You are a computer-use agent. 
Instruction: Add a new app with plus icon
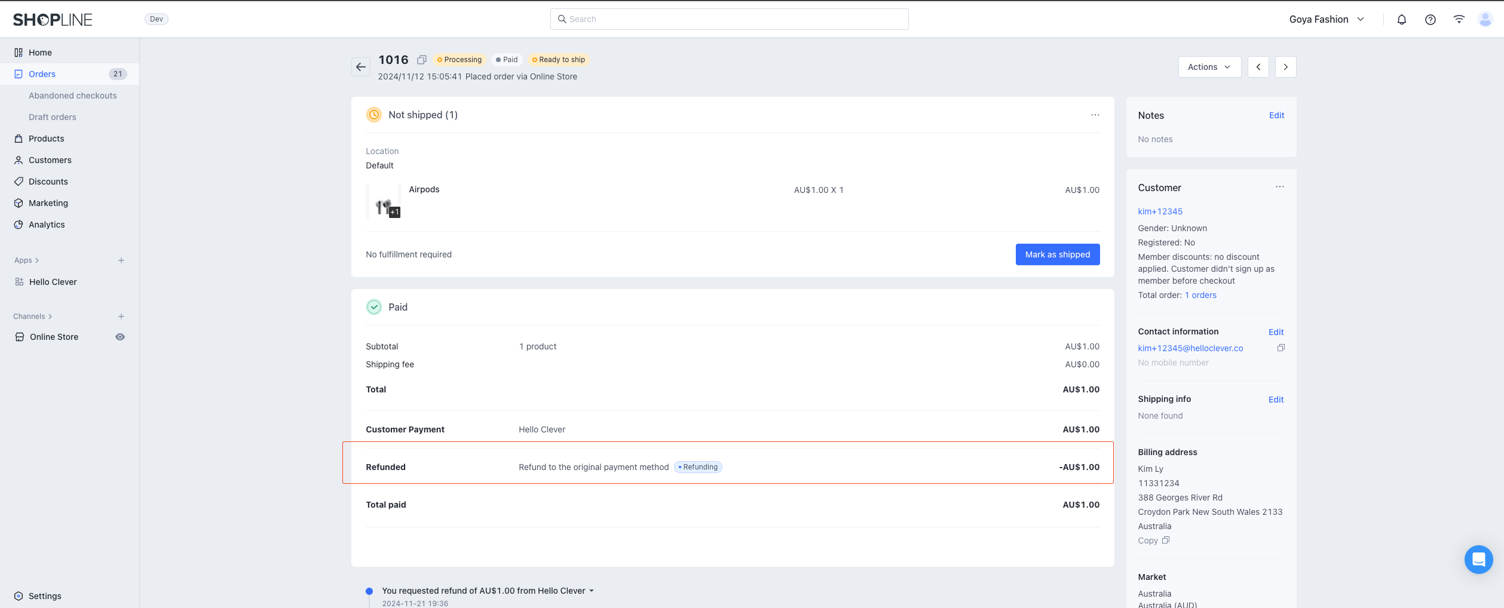point(121,260)
